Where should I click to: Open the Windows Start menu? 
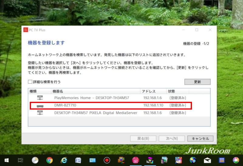pyautogui.click(x=6, y=161)
